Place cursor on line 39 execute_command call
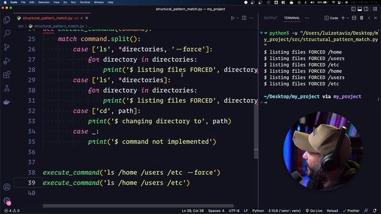Screen dimensions: 381x214 pyautogui.click(x=116, y=182)
